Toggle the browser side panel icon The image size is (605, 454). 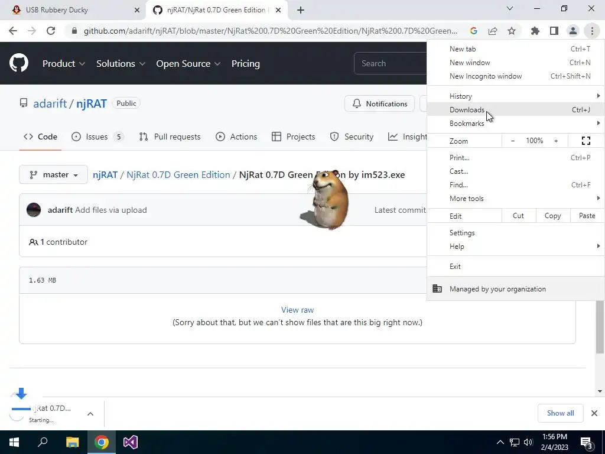[x=554, y=31]
